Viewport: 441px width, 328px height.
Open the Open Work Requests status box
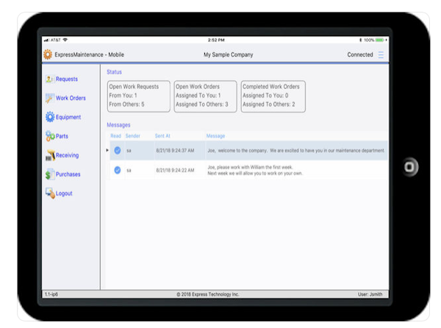coord(138,96)
